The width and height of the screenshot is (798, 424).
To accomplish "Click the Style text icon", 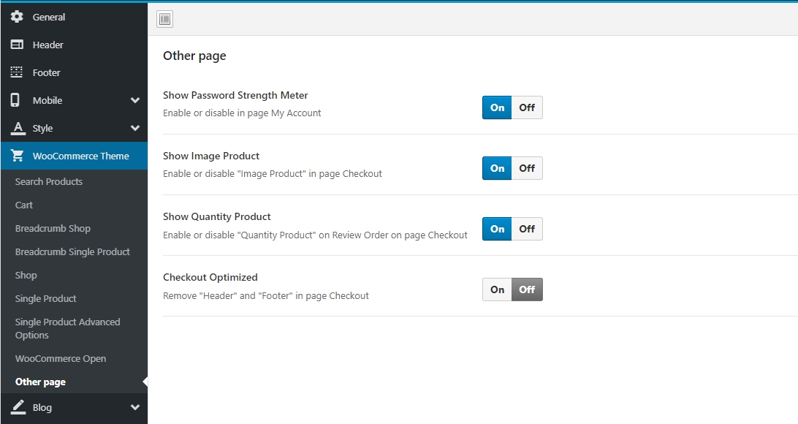I will tap(18, 128).
